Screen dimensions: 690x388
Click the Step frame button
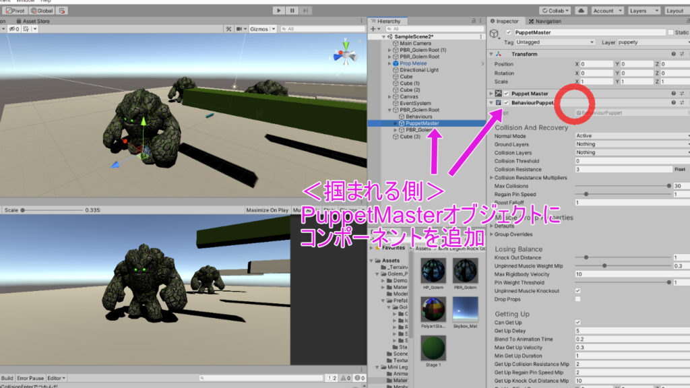(x=305, y=10)
